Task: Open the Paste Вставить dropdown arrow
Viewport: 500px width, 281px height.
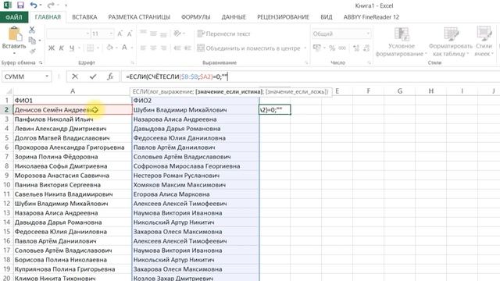Action: coord(14,52)
